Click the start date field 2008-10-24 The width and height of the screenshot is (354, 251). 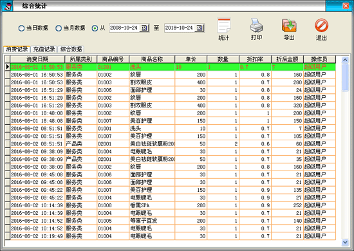tap(125, 28)
